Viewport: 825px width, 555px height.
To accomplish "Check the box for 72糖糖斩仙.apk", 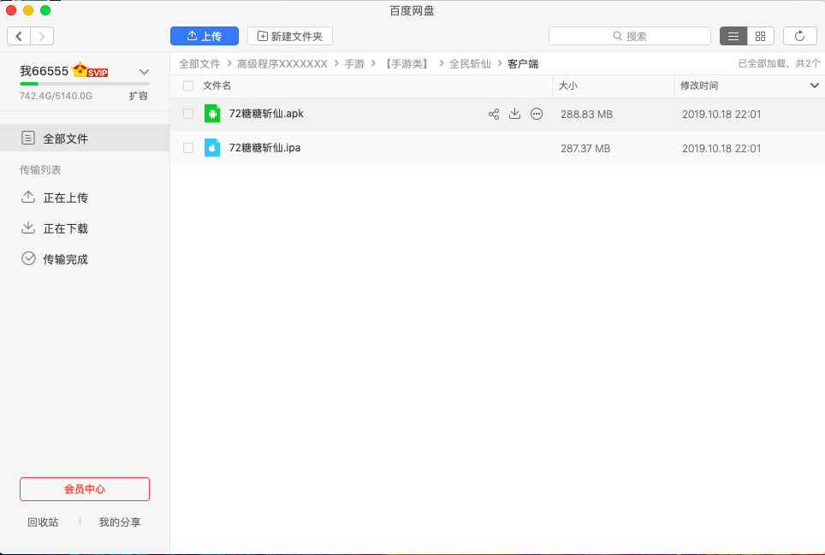I will point(188,114).
